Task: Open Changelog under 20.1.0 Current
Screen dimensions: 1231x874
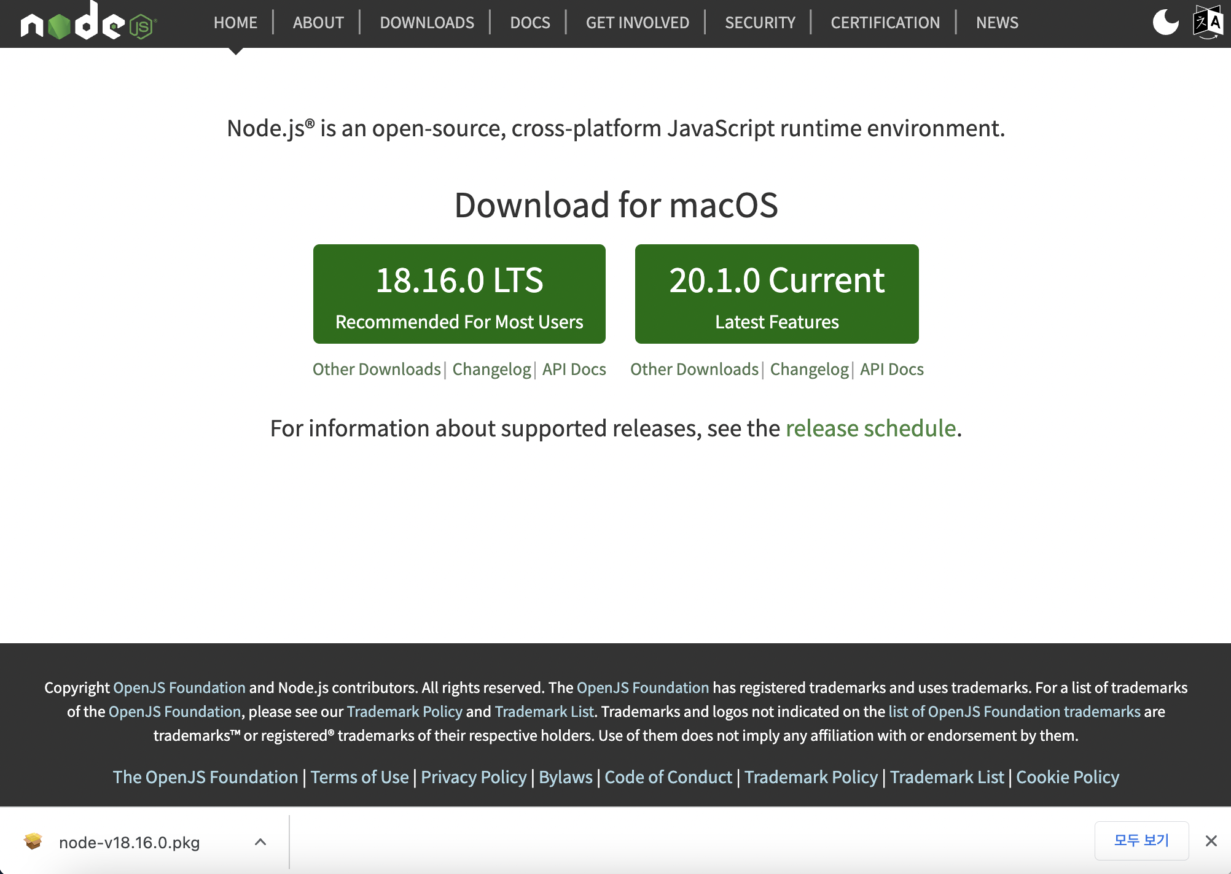Action: [x=809, y=369]
